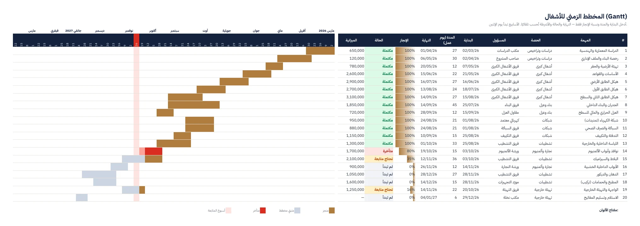Select the budget value 3,100,000
The width and height of the screenshot is (640, 226).
click(x=355, y=97)
